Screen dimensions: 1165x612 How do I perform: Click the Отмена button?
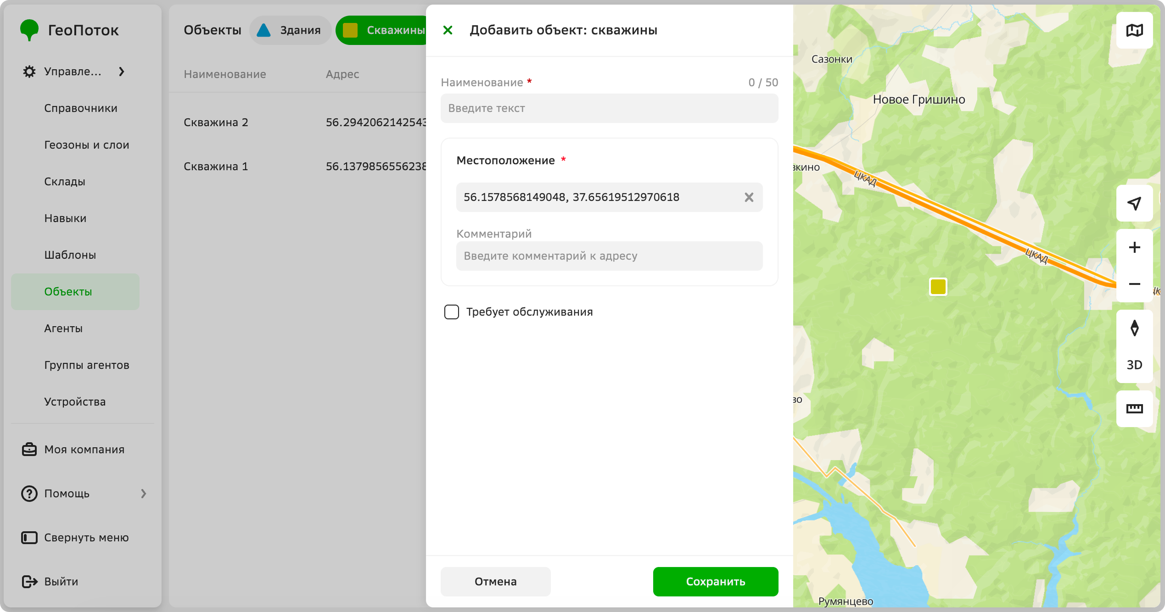(495, 582)
